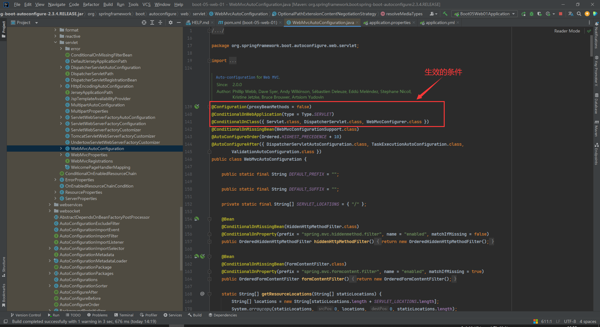The height and width of the screenshot is (327, 600).
Task: Expand the webservices folder node
Action: tap(50, 205)
